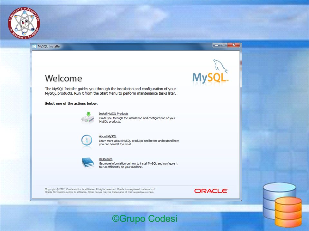Image resolution: width=309 pixels, height=231 pixels.
Task: Click the disabled maximize window button
Action: coord(224,45)
